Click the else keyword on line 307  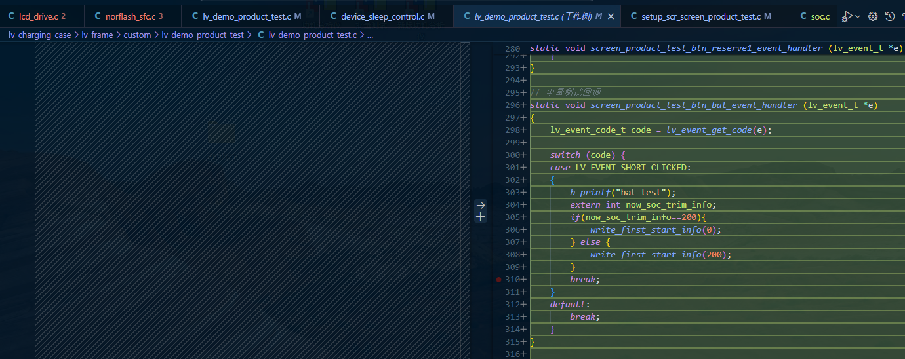point(590,242)
